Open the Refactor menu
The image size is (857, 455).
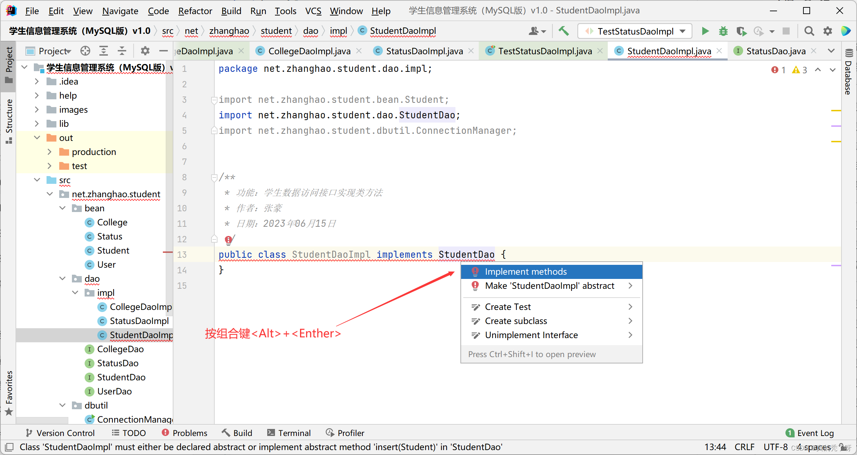tap(195, 11)
